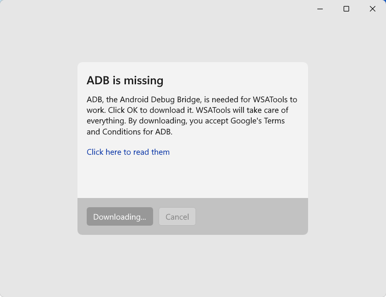Click 'and Conditions for ADB.' text line
The width and height of the screenshot is (386, 297).
(129, 132)
